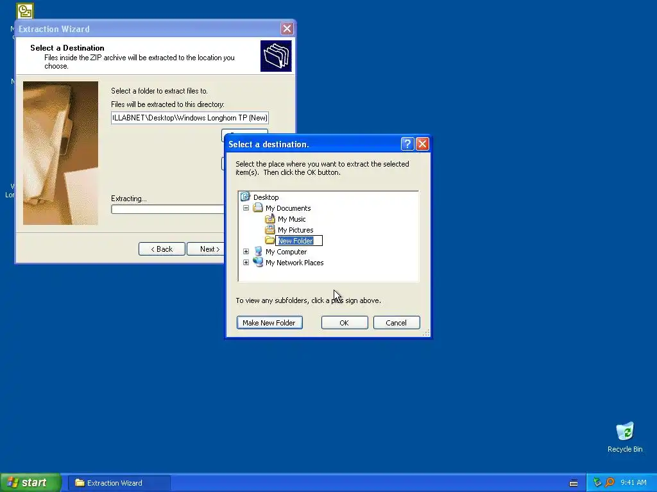Click Cancel in Select a destination dialog
Viewport: 657px width, 492px height.
click(x=397, y=323)
